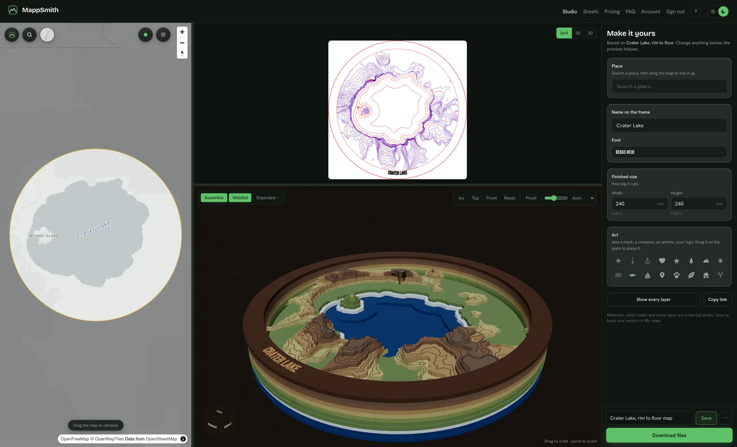Screen dimensions: 737x447
Task: Click the Width 240 mm input field
Action: (x=640, y=204)
